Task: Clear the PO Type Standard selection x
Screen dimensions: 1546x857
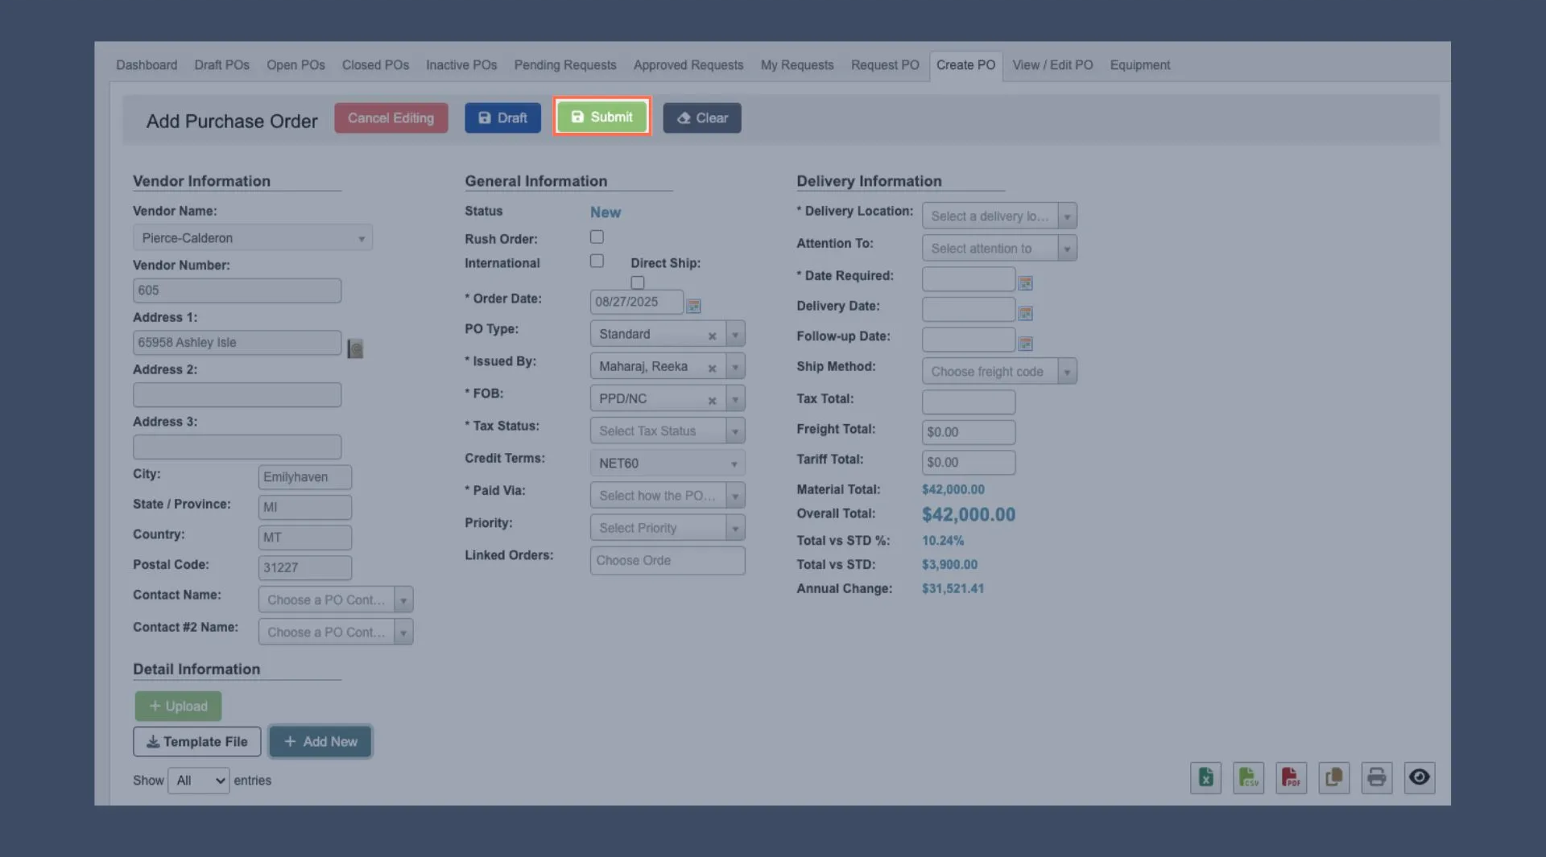Action: 712,336
